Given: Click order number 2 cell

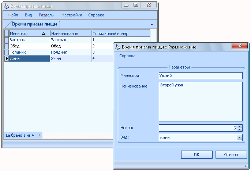Looking at the screenshot, I should pyautogui.click(x=102, y=46).
